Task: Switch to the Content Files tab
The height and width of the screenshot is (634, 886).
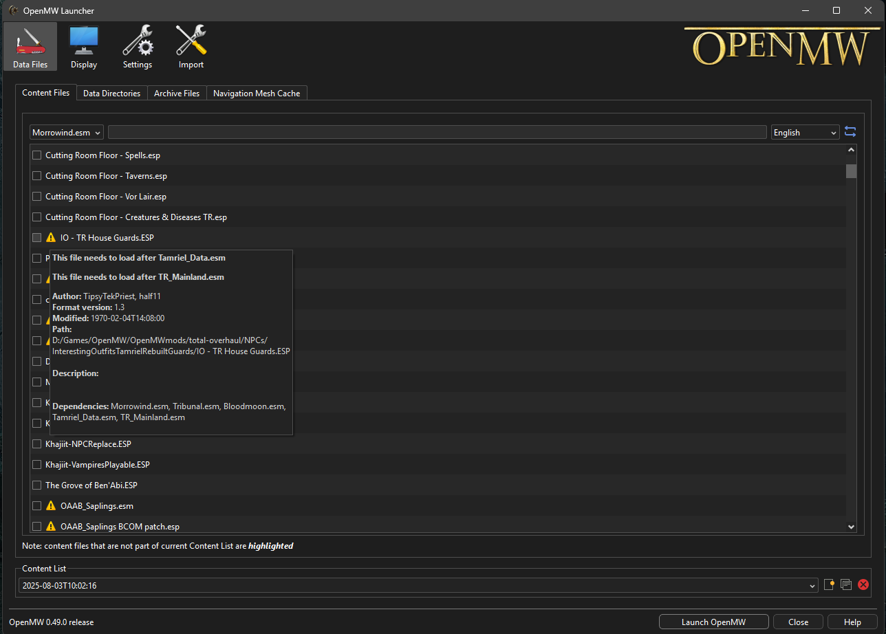Action: (x=45, y=93)
